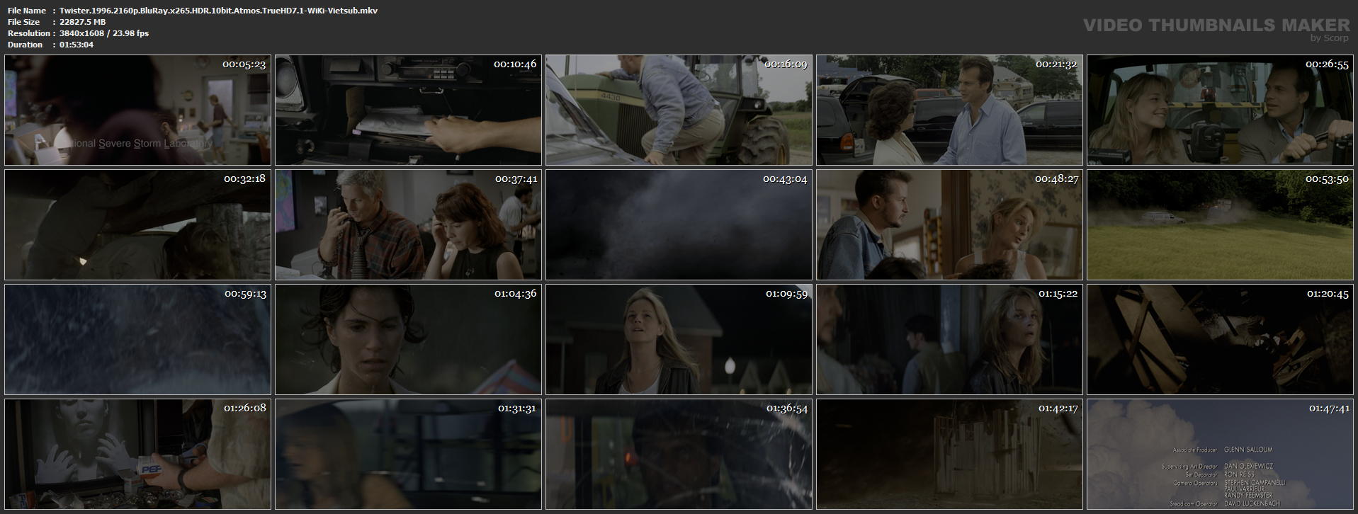The height and width of the screenshot is (514, 1358).
Task: Click the file size value 22827.5 MB
Action: point(83,22)
